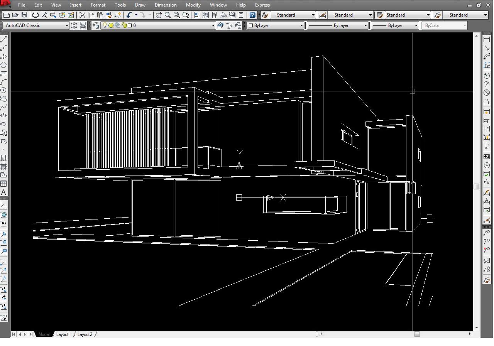Toggle the layer on/off lightbulb icon

tap(104, 25)
